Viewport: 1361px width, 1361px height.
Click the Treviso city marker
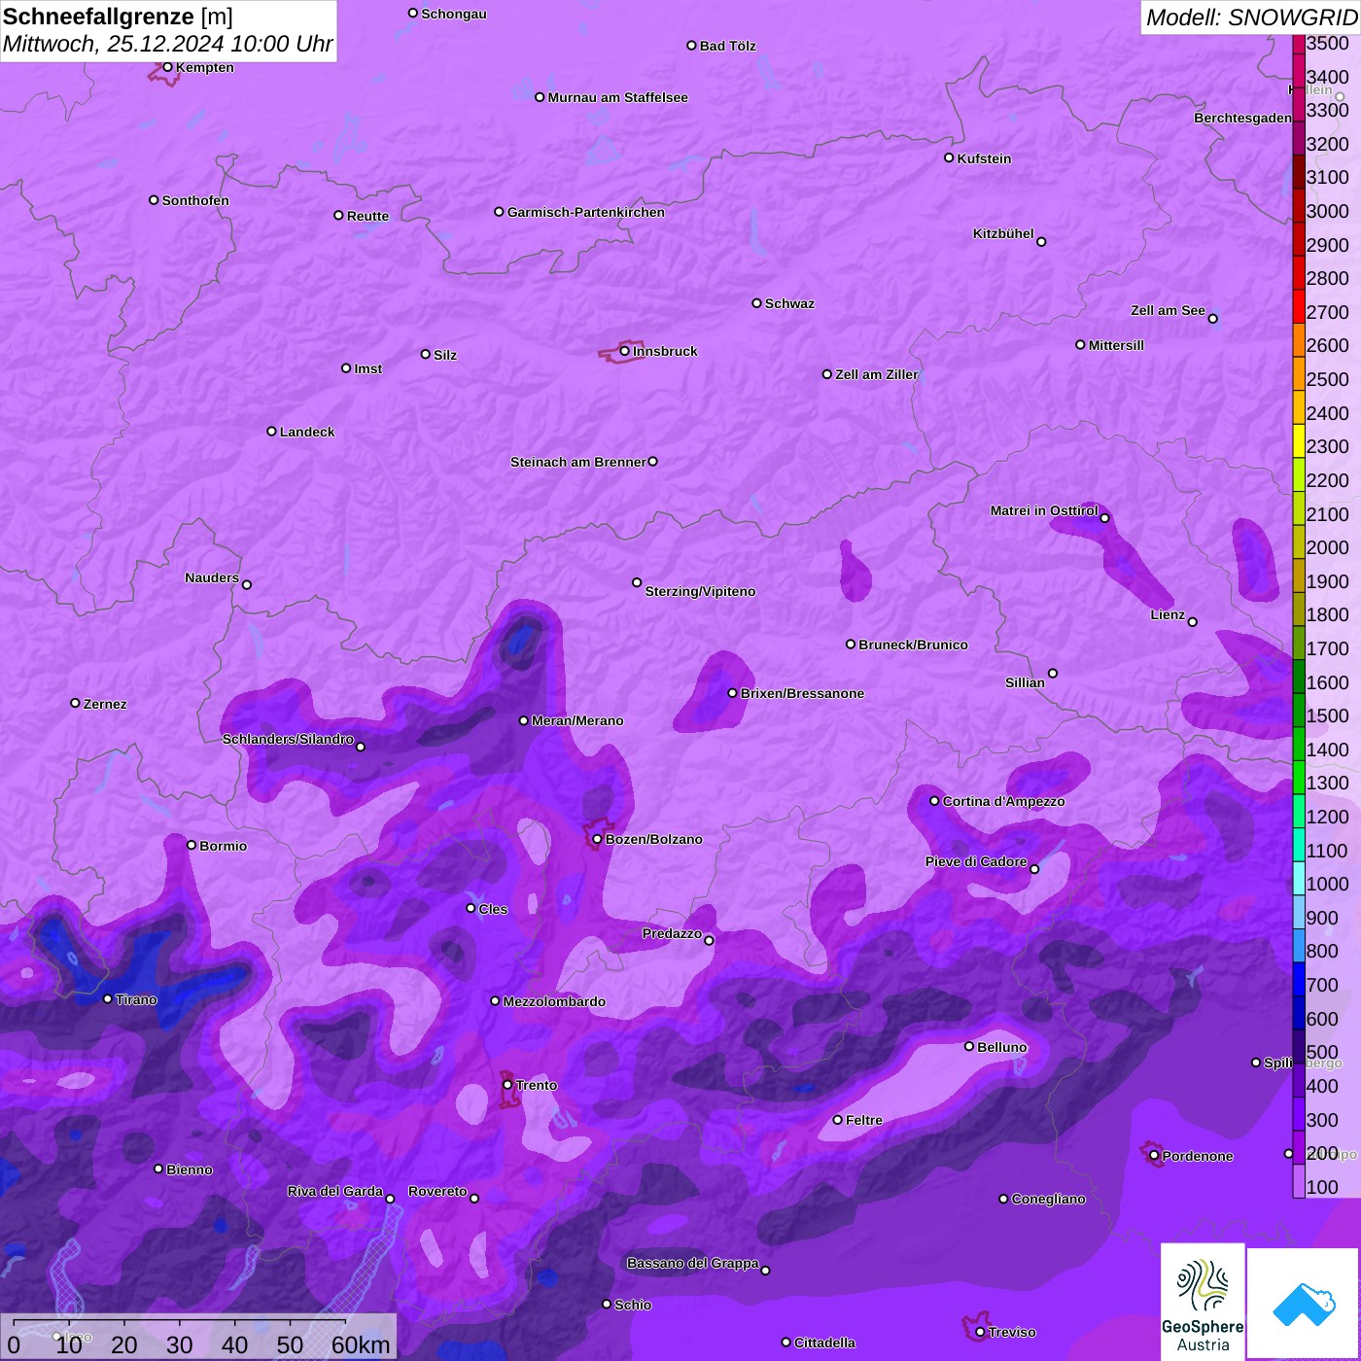pos(980,1332)
